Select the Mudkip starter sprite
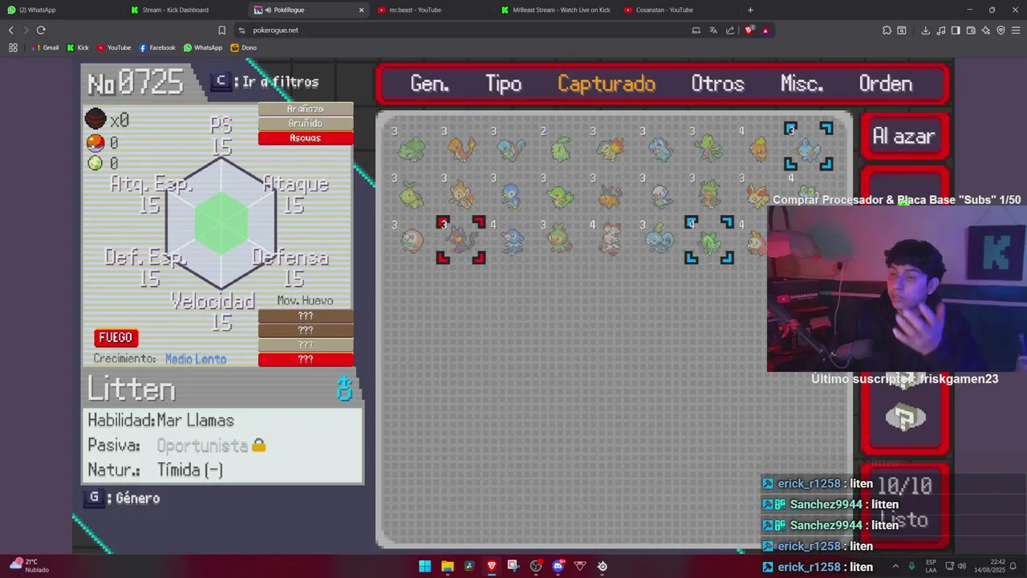This screenshot has height=578, width=1027. pos(809,149)
